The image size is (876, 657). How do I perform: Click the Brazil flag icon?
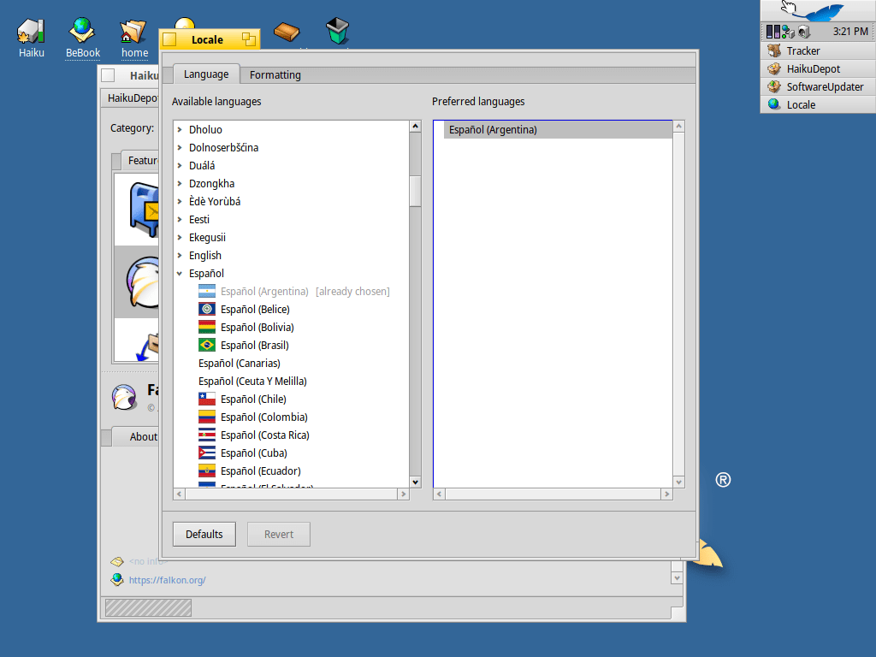[207, 345]
